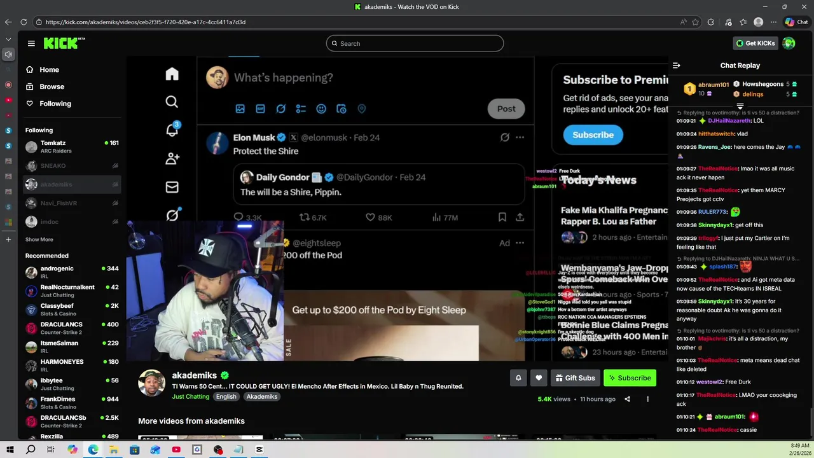814x458 pixels.
Task: Open CapCut from taskbar
Action: 259,450
